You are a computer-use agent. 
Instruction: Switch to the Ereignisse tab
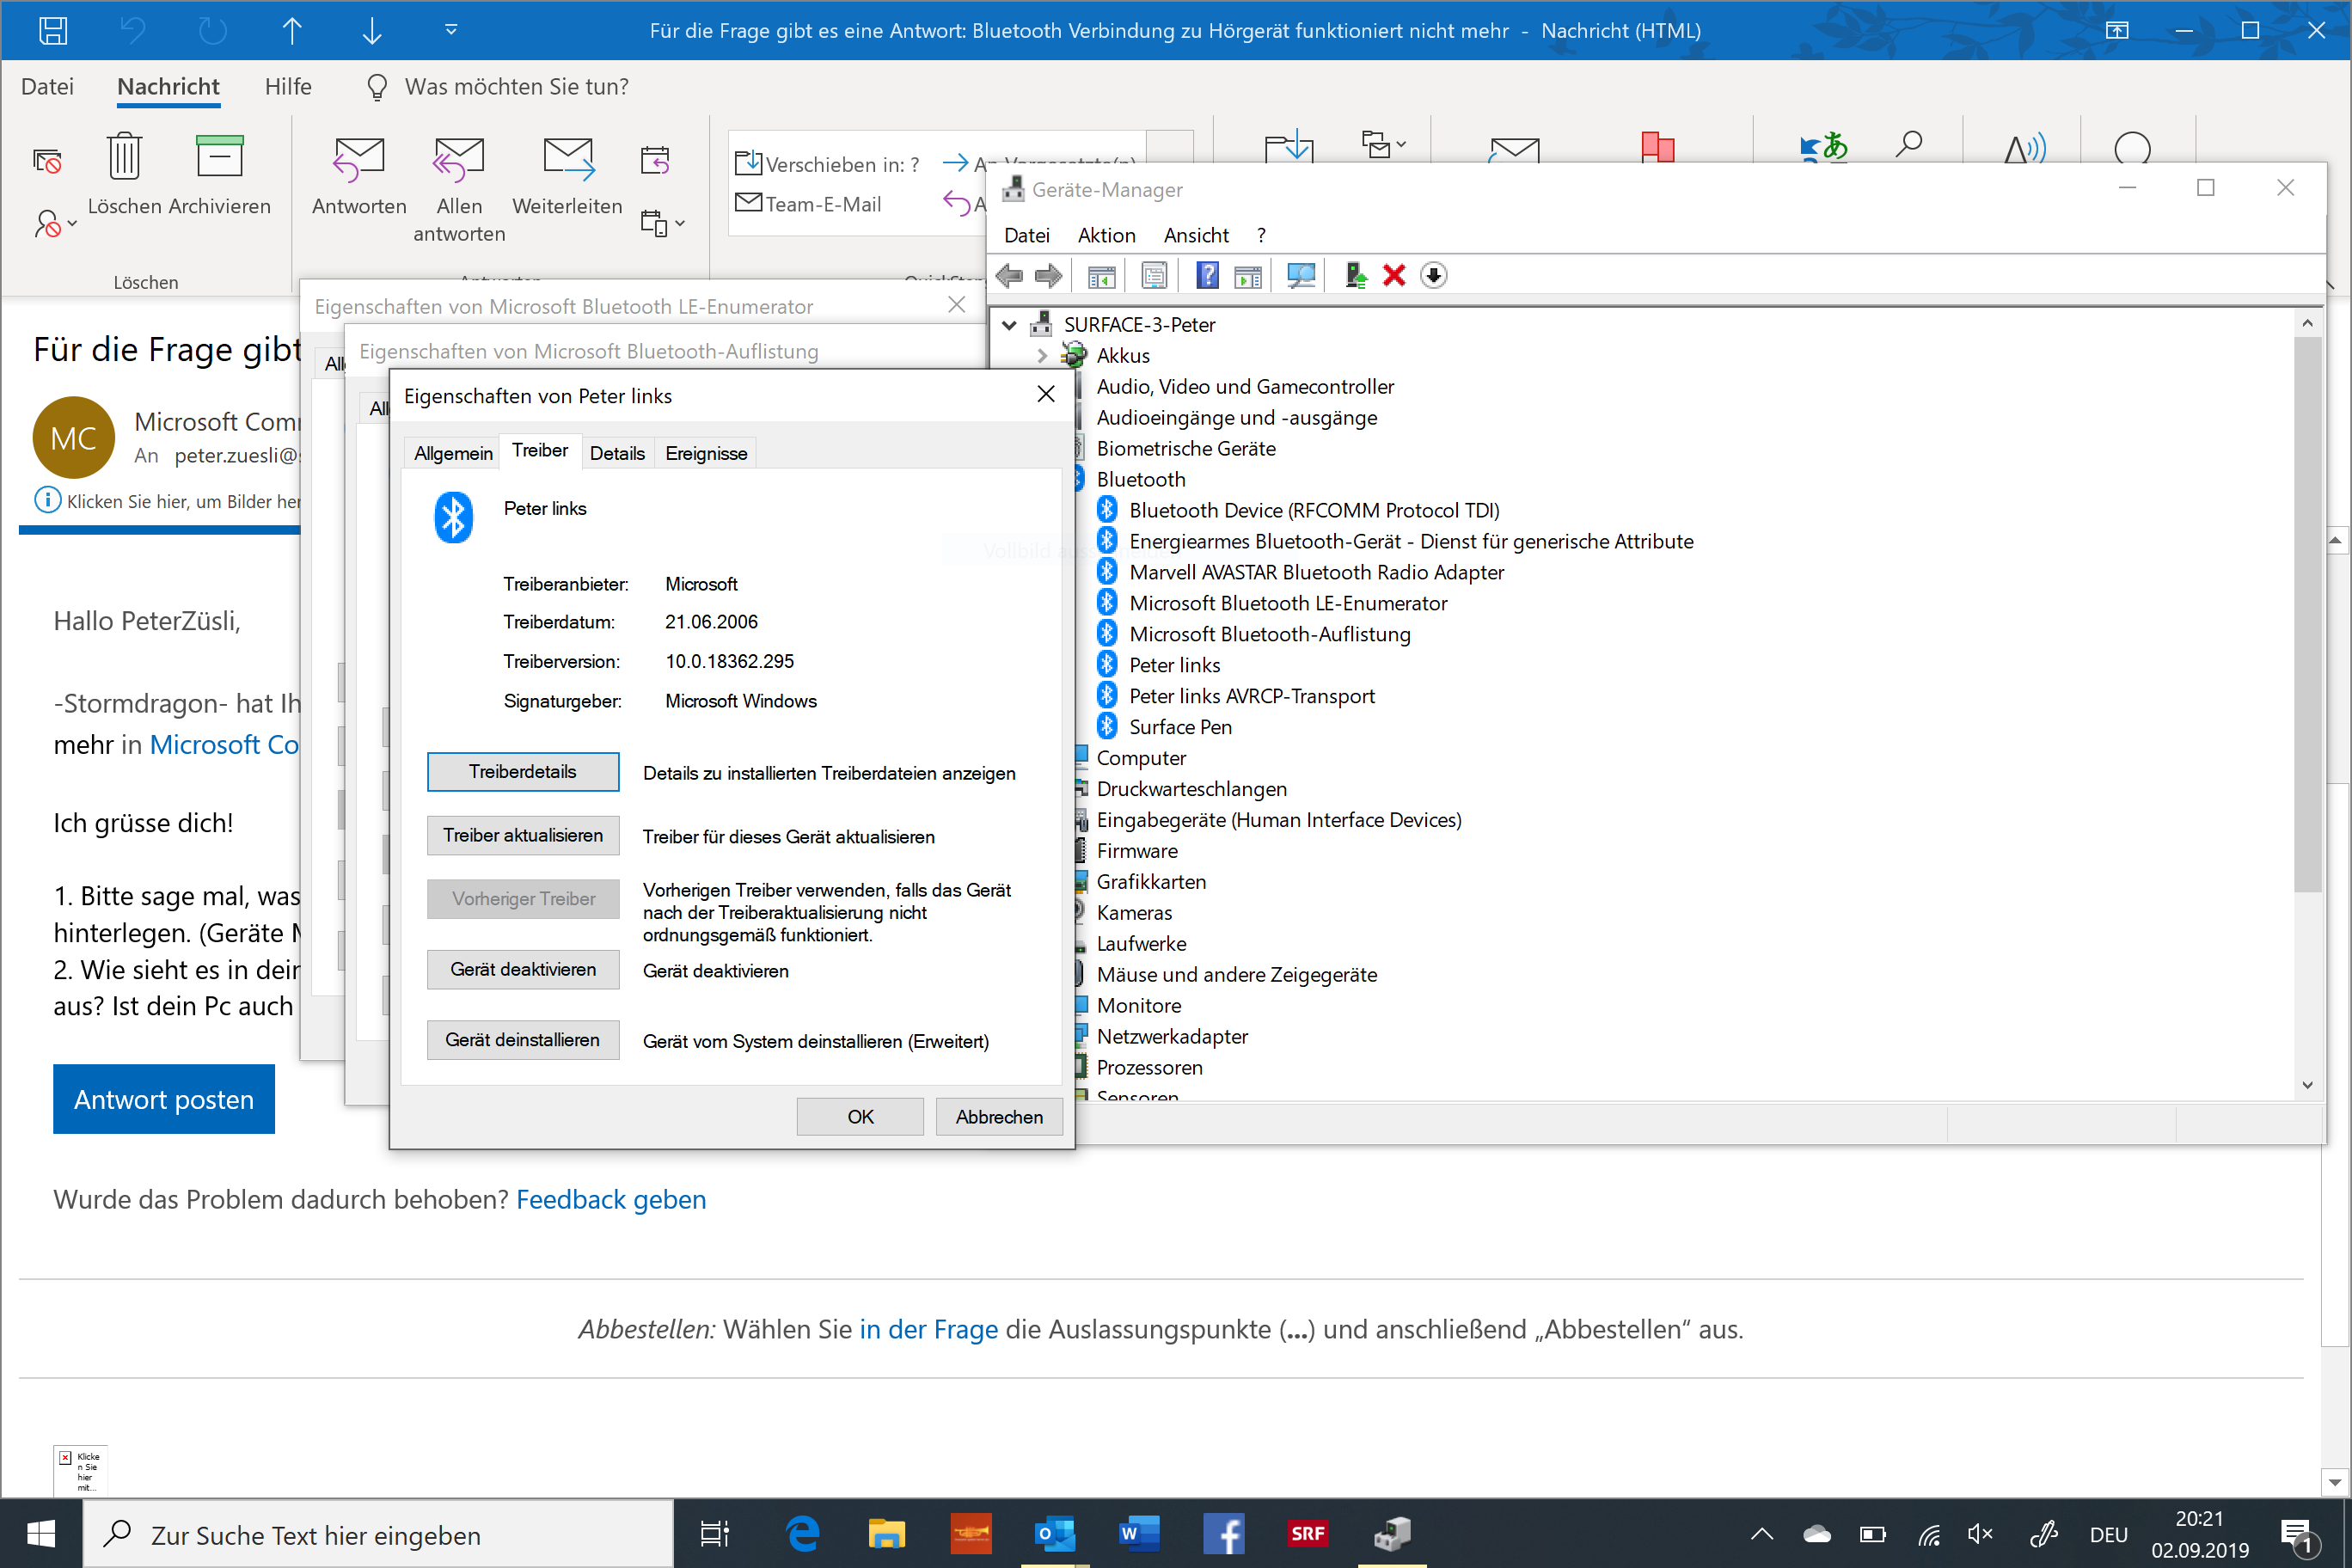(x=705, y=453)
